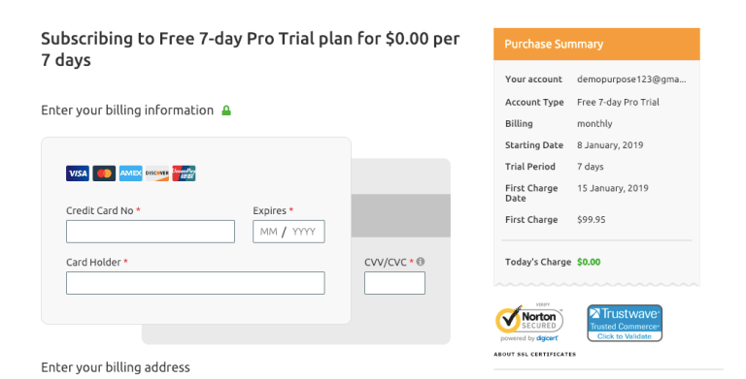Click the account email demopurpose123@gma...
The height and width of the screenshot is (379, 746).
631,79
